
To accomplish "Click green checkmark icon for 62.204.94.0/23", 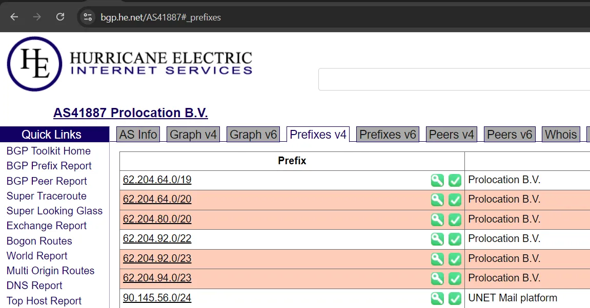I will pos(455,278).
